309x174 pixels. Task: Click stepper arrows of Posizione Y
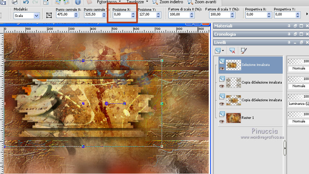point(158,15)
